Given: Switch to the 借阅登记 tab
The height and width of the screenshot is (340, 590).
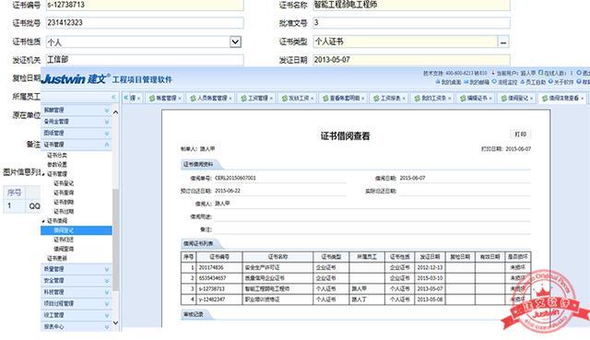Looking at the screenshot, I should click(x=518, y=99).
